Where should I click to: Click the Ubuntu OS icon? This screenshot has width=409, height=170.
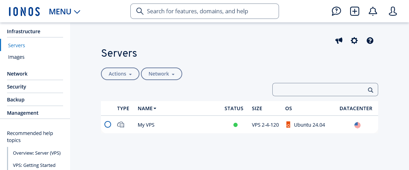pyautogui.click(x=288, y=125)
